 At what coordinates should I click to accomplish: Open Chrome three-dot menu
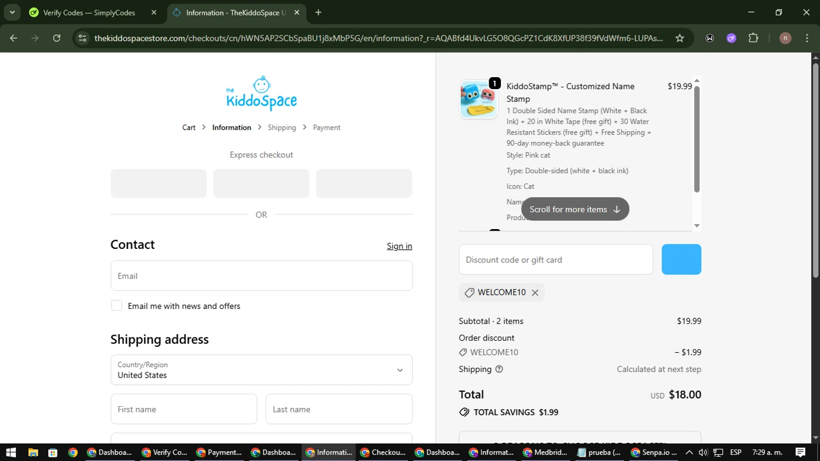[x=807, y=38]
